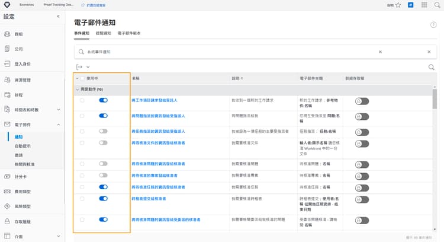Screen dimensions: 444x242
Task: Open the Proof Tracking Das... header tab
Action: click(x=59, y=5)
